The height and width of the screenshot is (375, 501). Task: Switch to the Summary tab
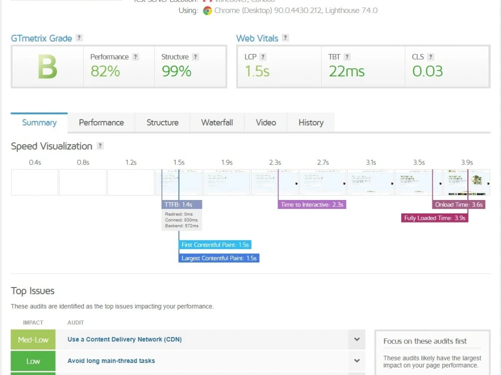tap(39, 122)
